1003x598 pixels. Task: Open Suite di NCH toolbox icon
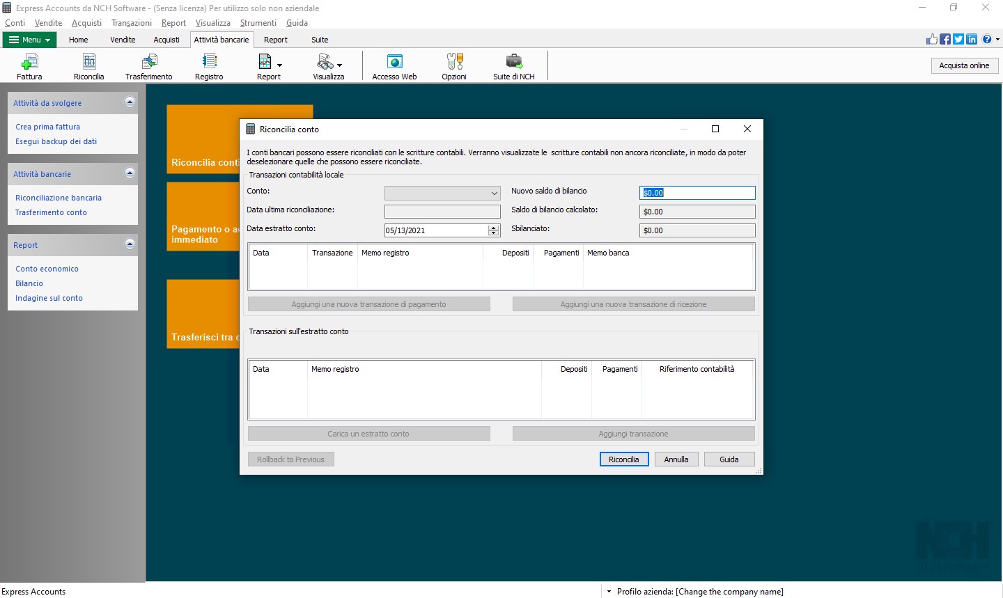click(514, 66)
